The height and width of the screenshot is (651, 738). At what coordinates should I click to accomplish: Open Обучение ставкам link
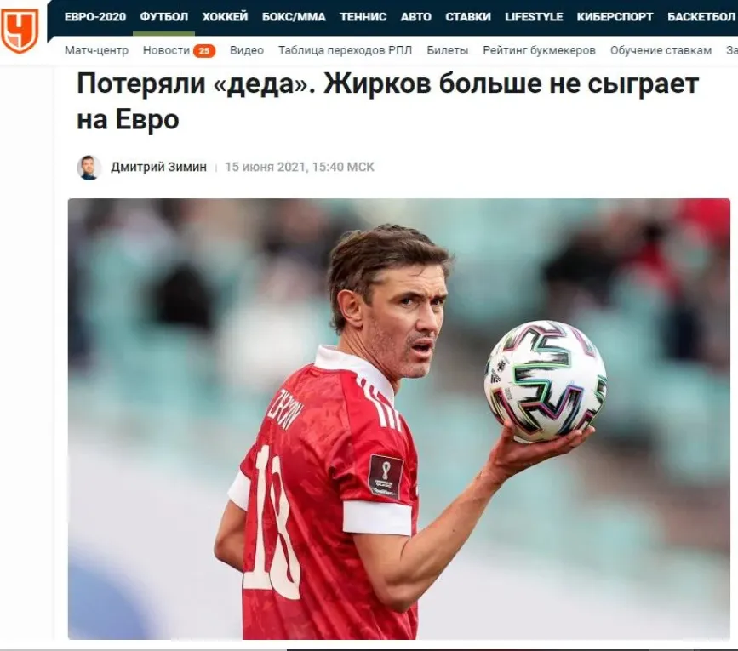tap(661, 50)
